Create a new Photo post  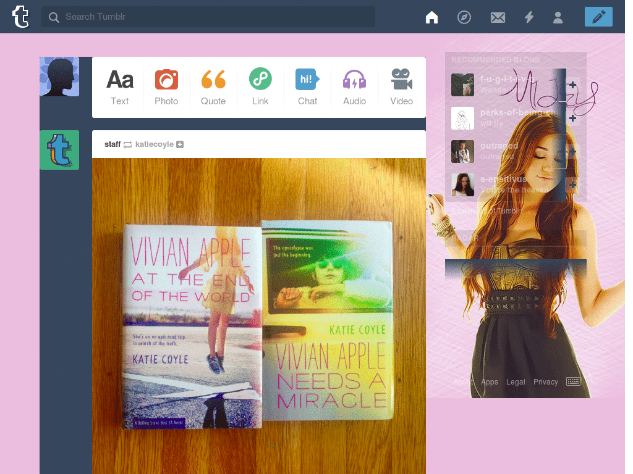(x=166, y=87)
